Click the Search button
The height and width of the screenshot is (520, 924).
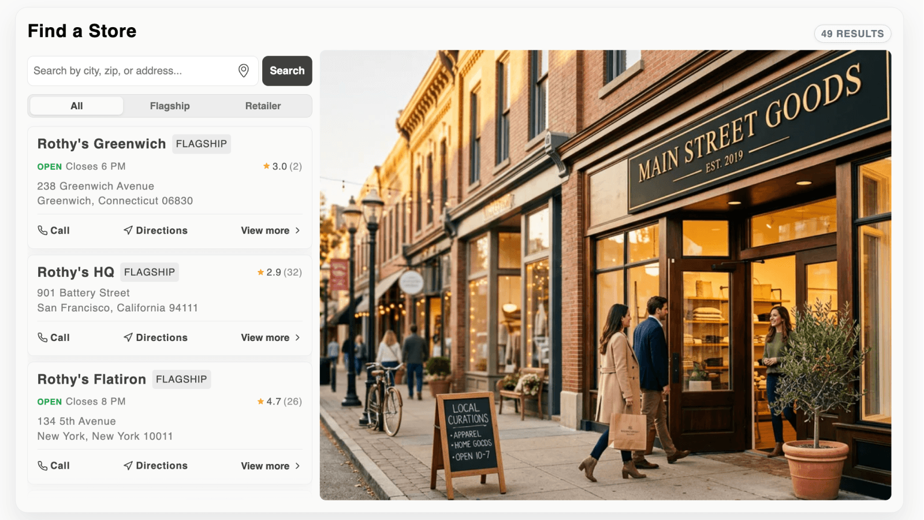coord(287,70)
